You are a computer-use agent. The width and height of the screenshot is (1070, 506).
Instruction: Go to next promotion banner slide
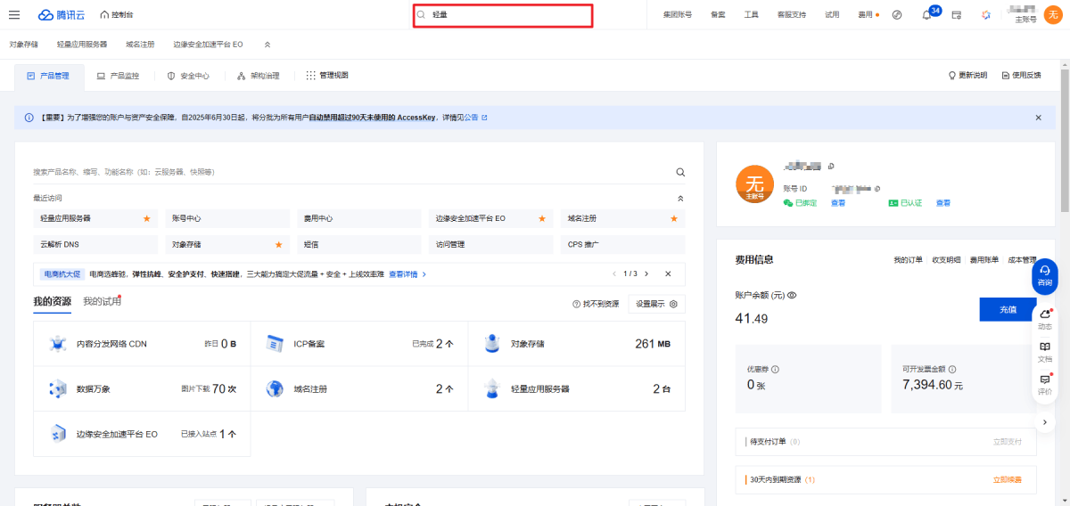[x=646, y=273]
